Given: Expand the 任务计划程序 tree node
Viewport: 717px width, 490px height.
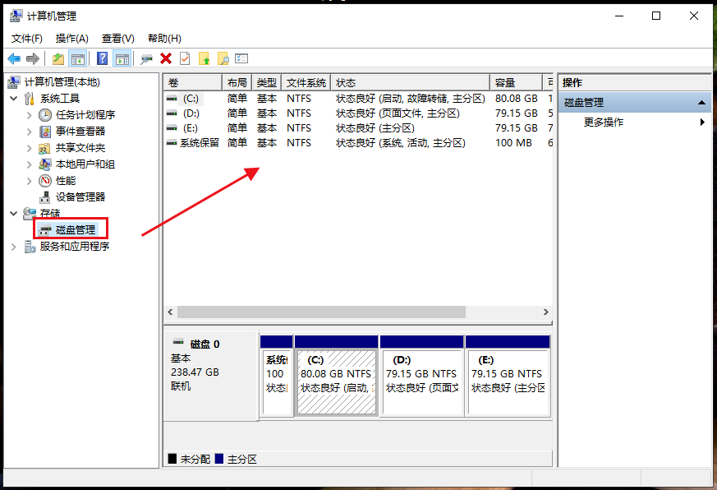Looking at the screenshot, I should coord(29,115).
